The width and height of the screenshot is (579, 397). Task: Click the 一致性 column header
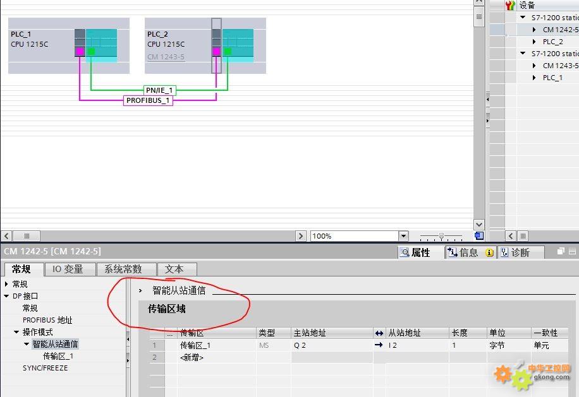coord(549,333)
